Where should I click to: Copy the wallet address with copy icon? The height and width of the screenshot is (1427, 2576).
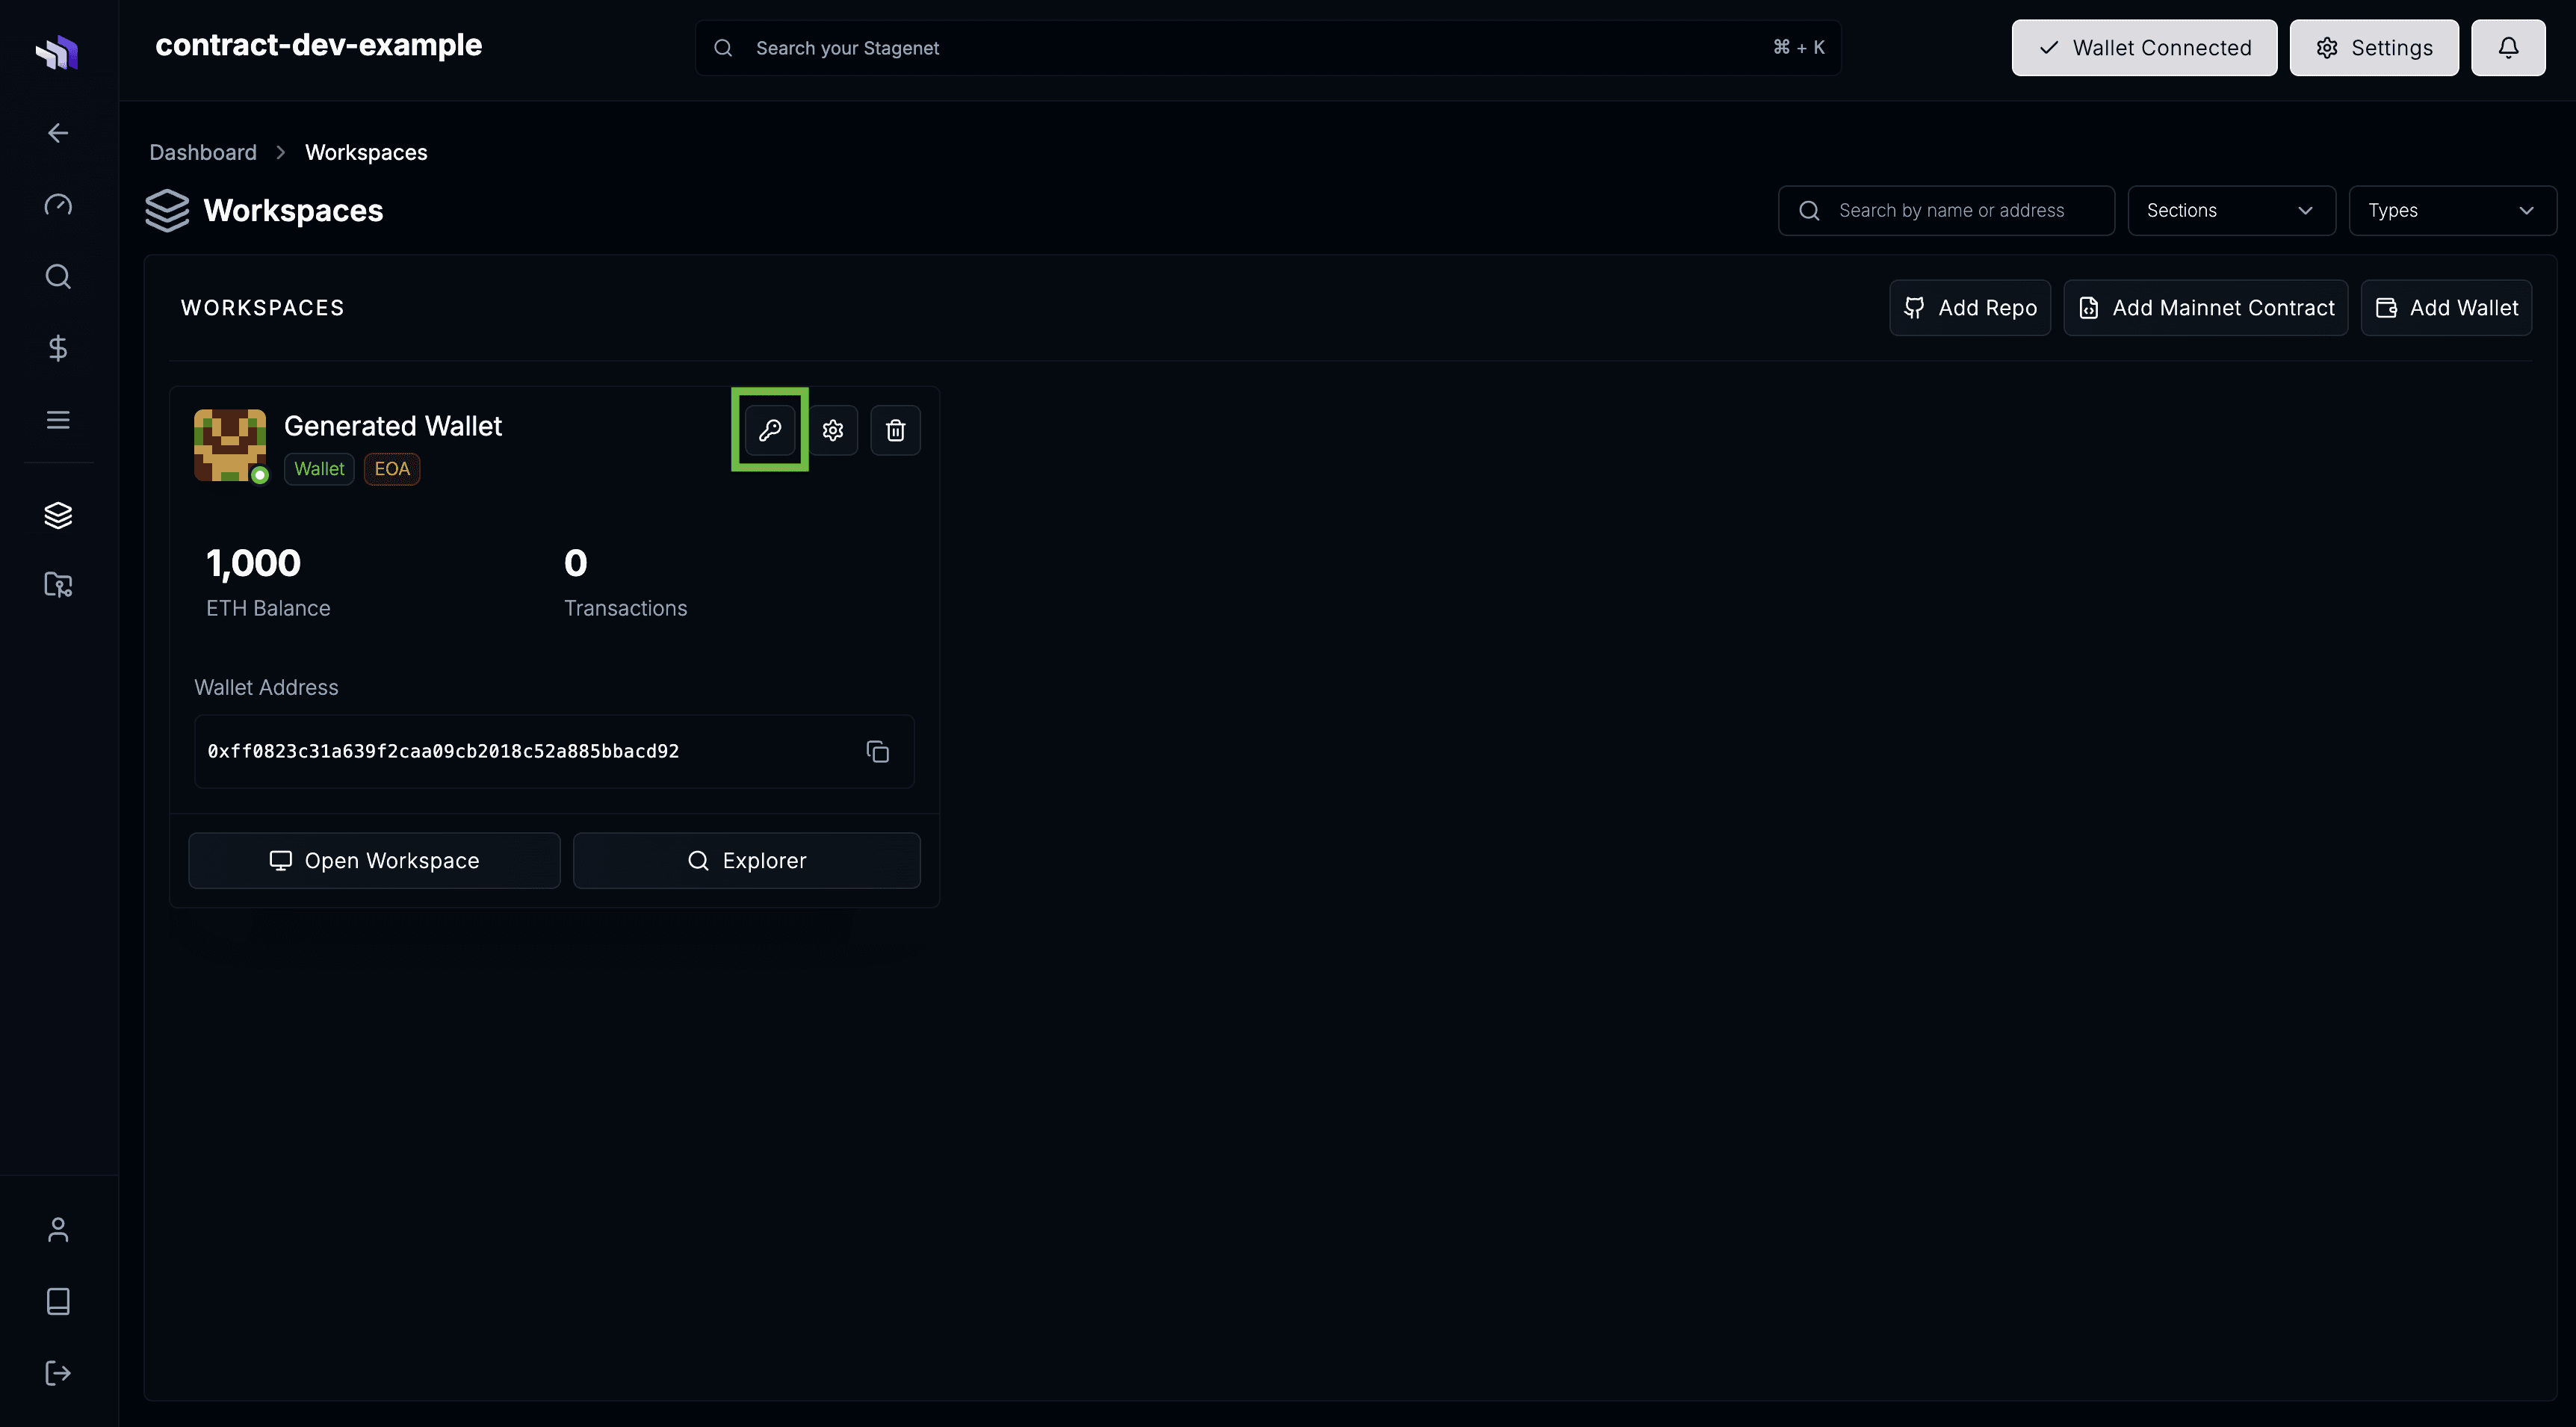877,751
